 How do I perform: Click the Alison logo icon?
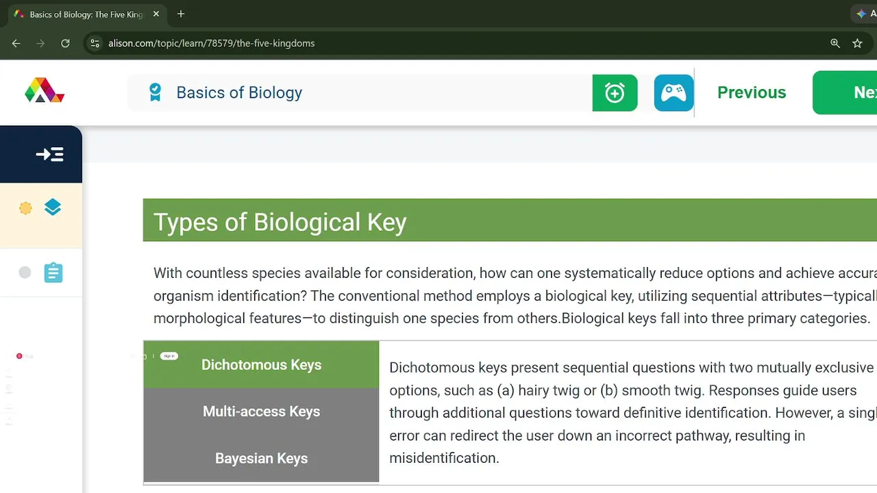click(x=45, y=90)
